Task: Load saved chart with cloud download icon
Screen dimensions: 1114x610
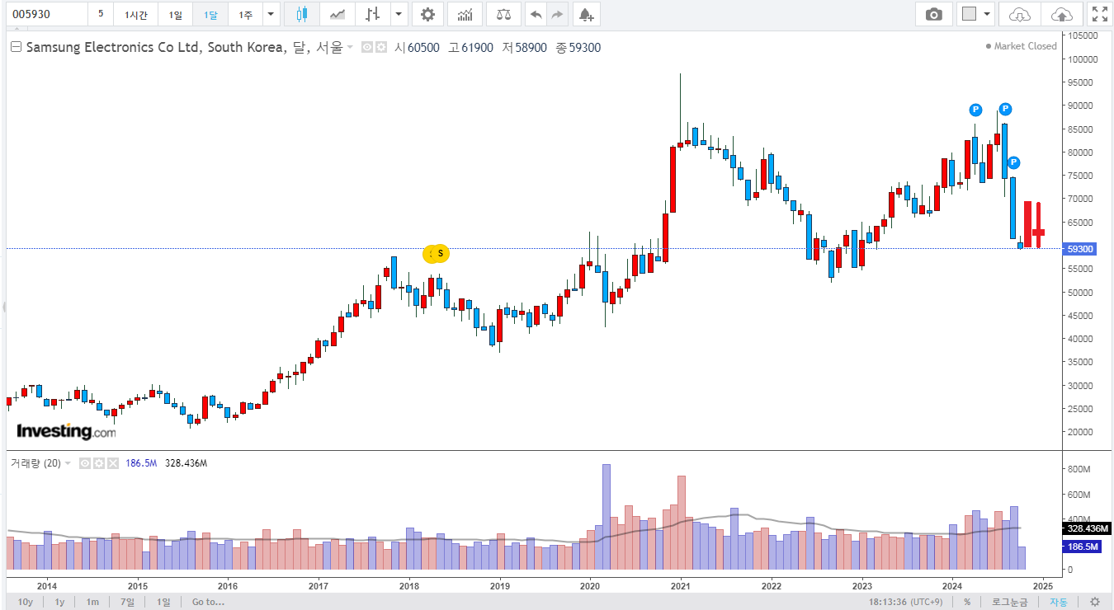Action: (x=1020, y=14)
